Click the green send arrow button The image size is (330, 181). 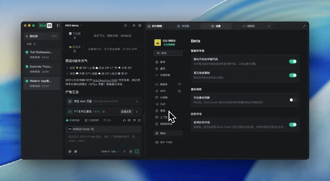(x=137, y=151)
